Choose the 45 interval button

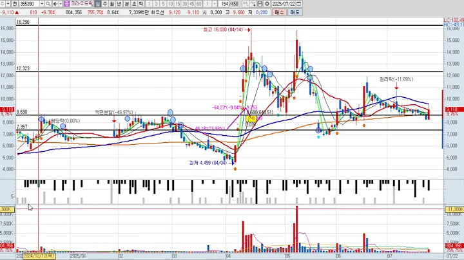[192, 4]
